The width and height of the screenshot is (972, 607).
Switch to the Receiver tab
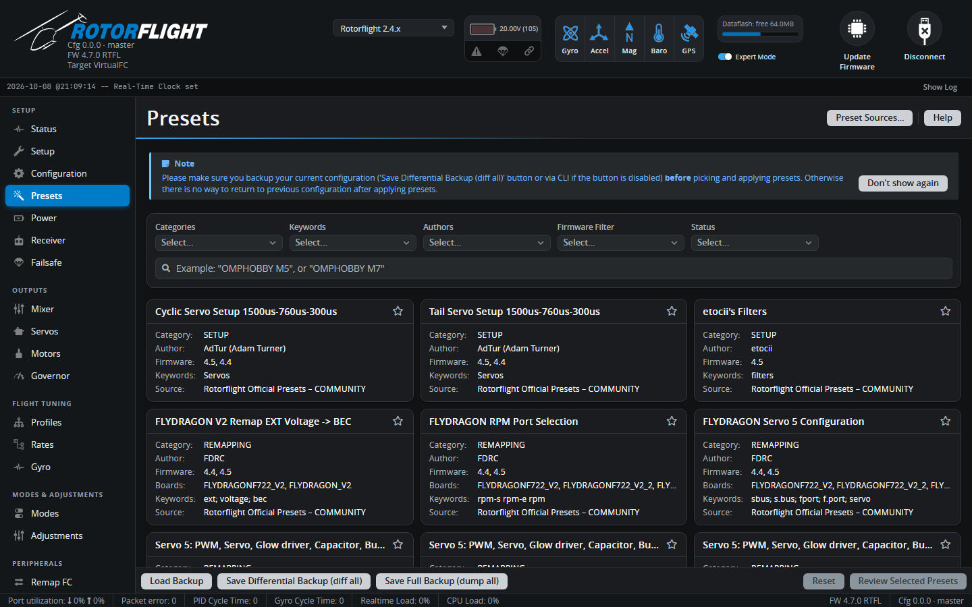click(x=67, y=240)
